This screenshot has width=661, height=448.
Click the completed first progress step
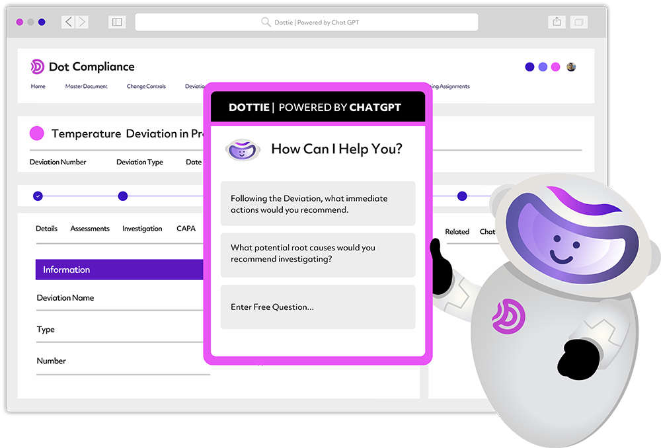pos(38,196)
